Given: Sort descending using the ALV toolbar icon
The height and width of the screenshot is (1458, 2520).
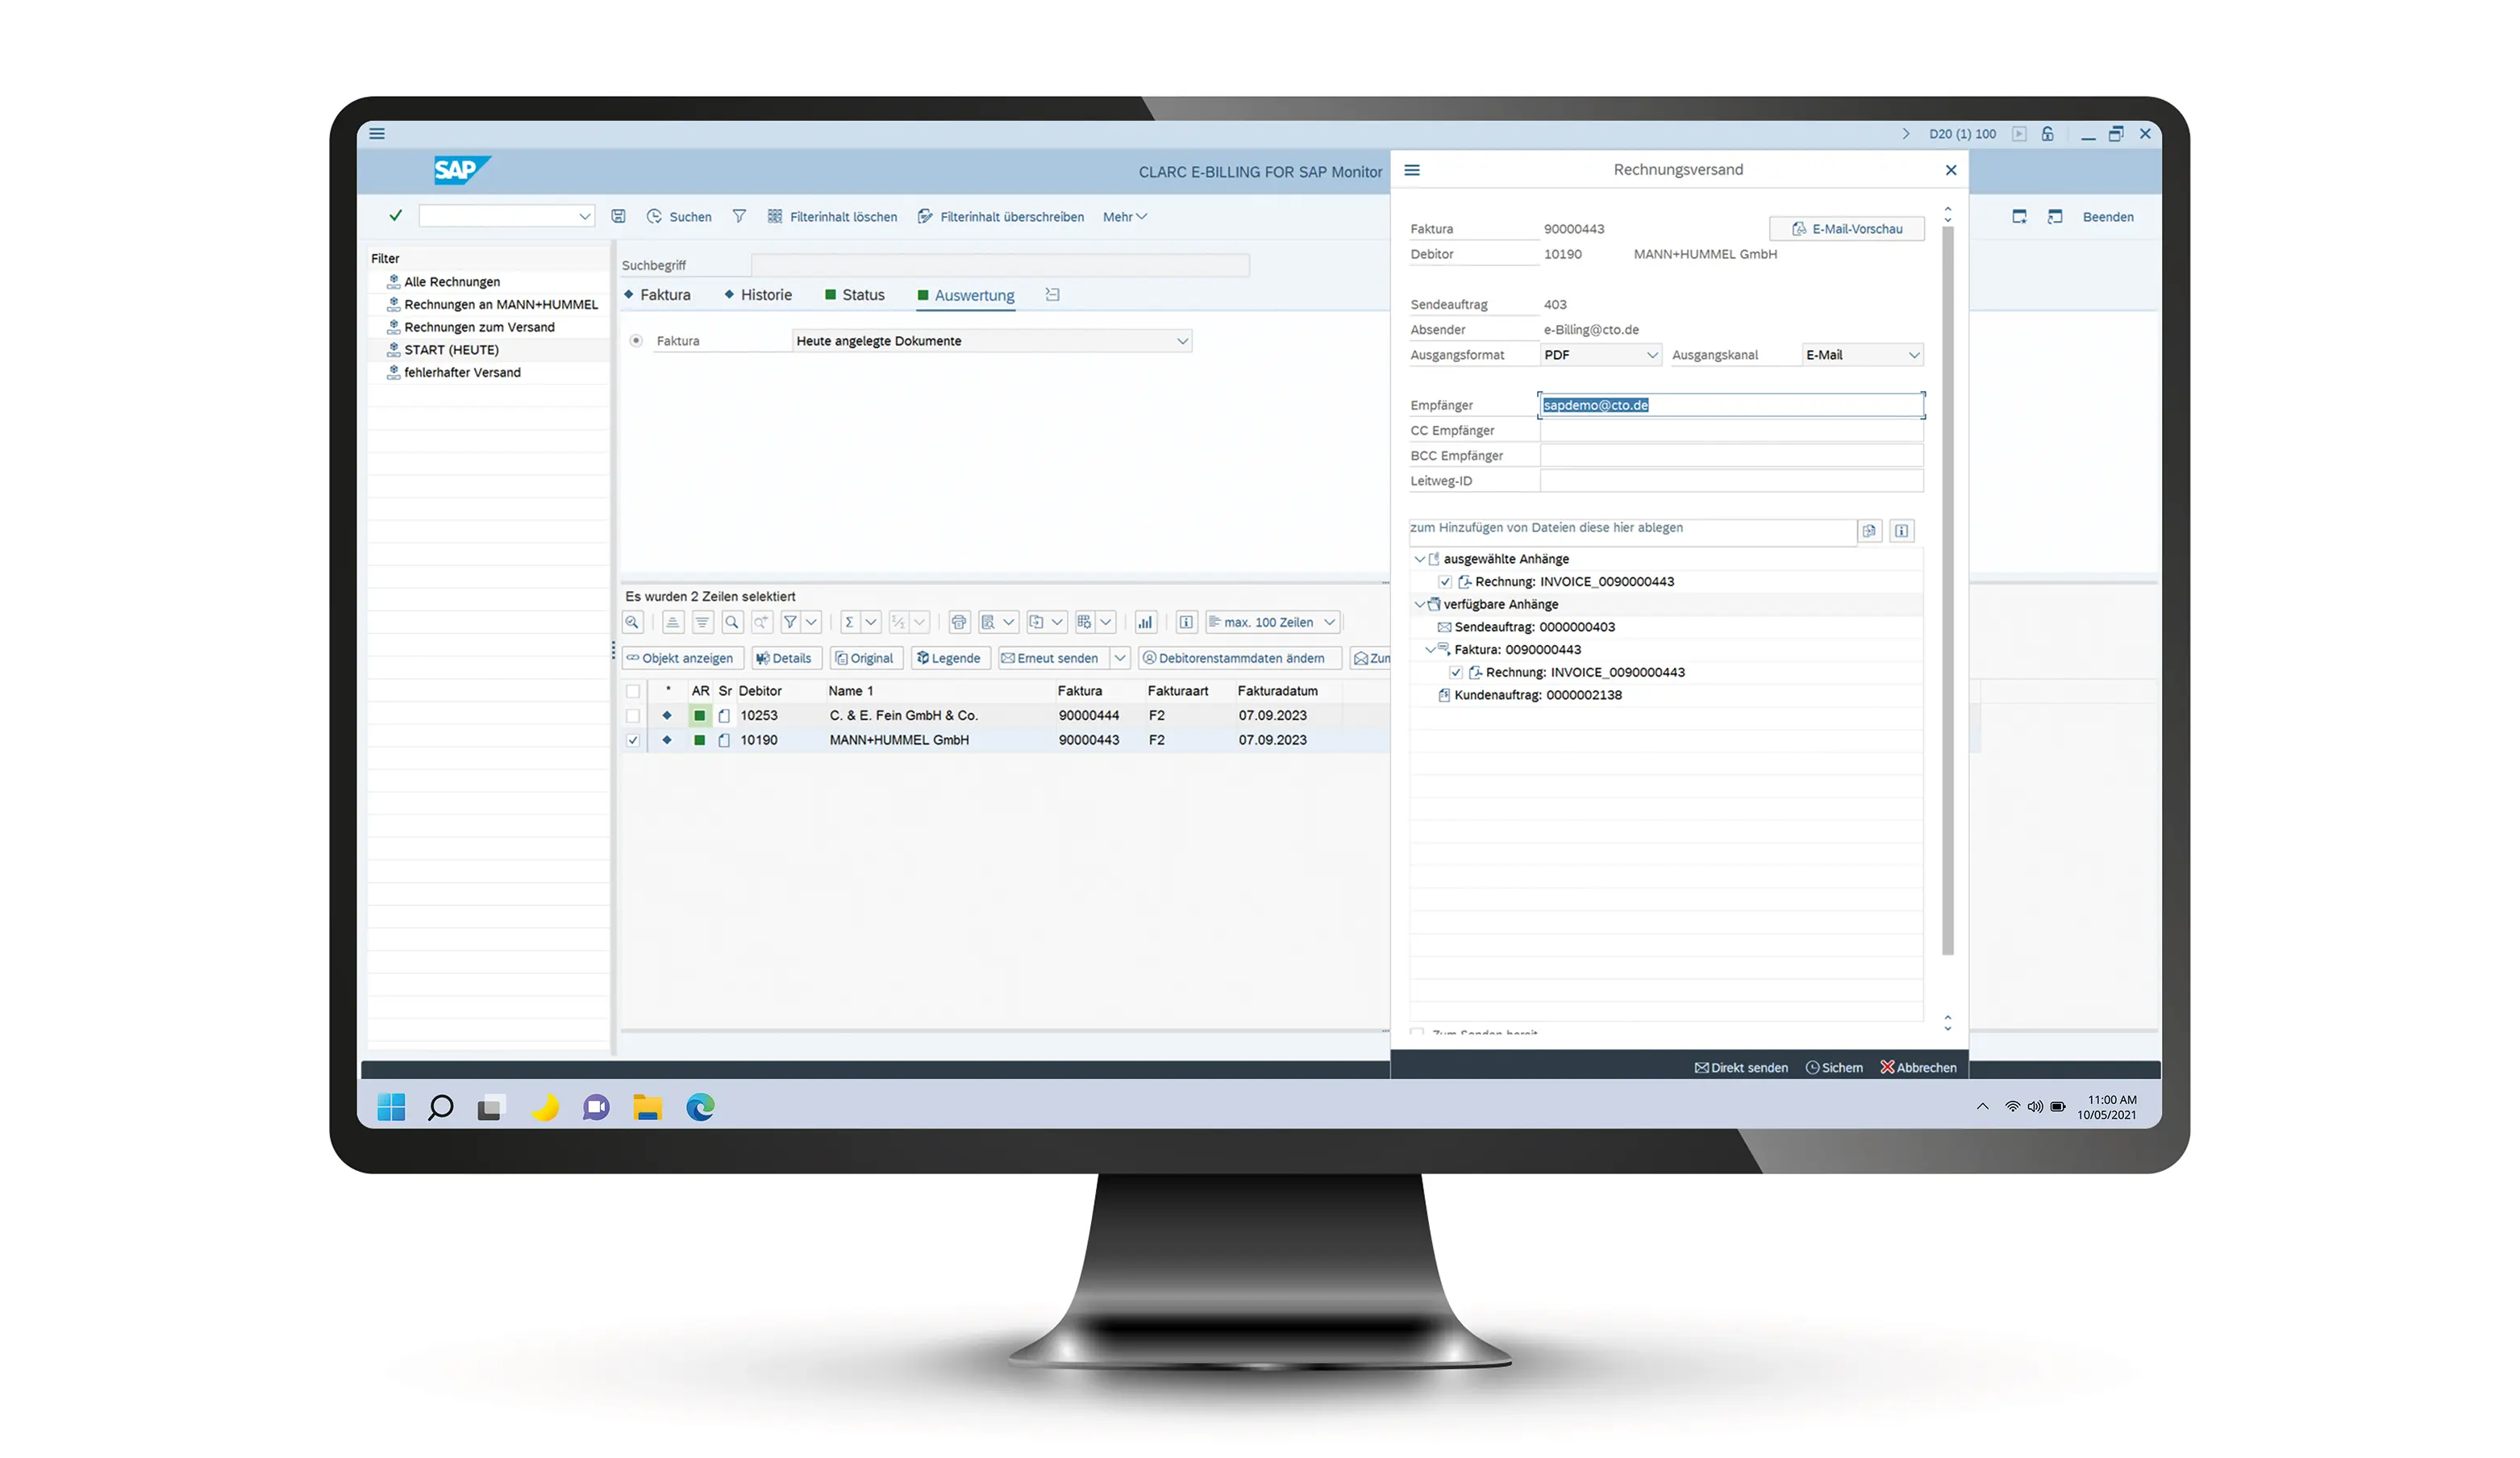Looking at the screenshot, I should click(702, 622).
